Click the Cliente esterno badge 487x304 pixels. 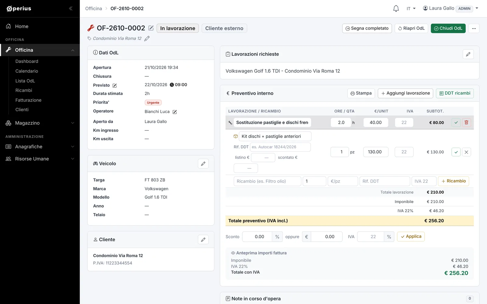coord(224,28)
